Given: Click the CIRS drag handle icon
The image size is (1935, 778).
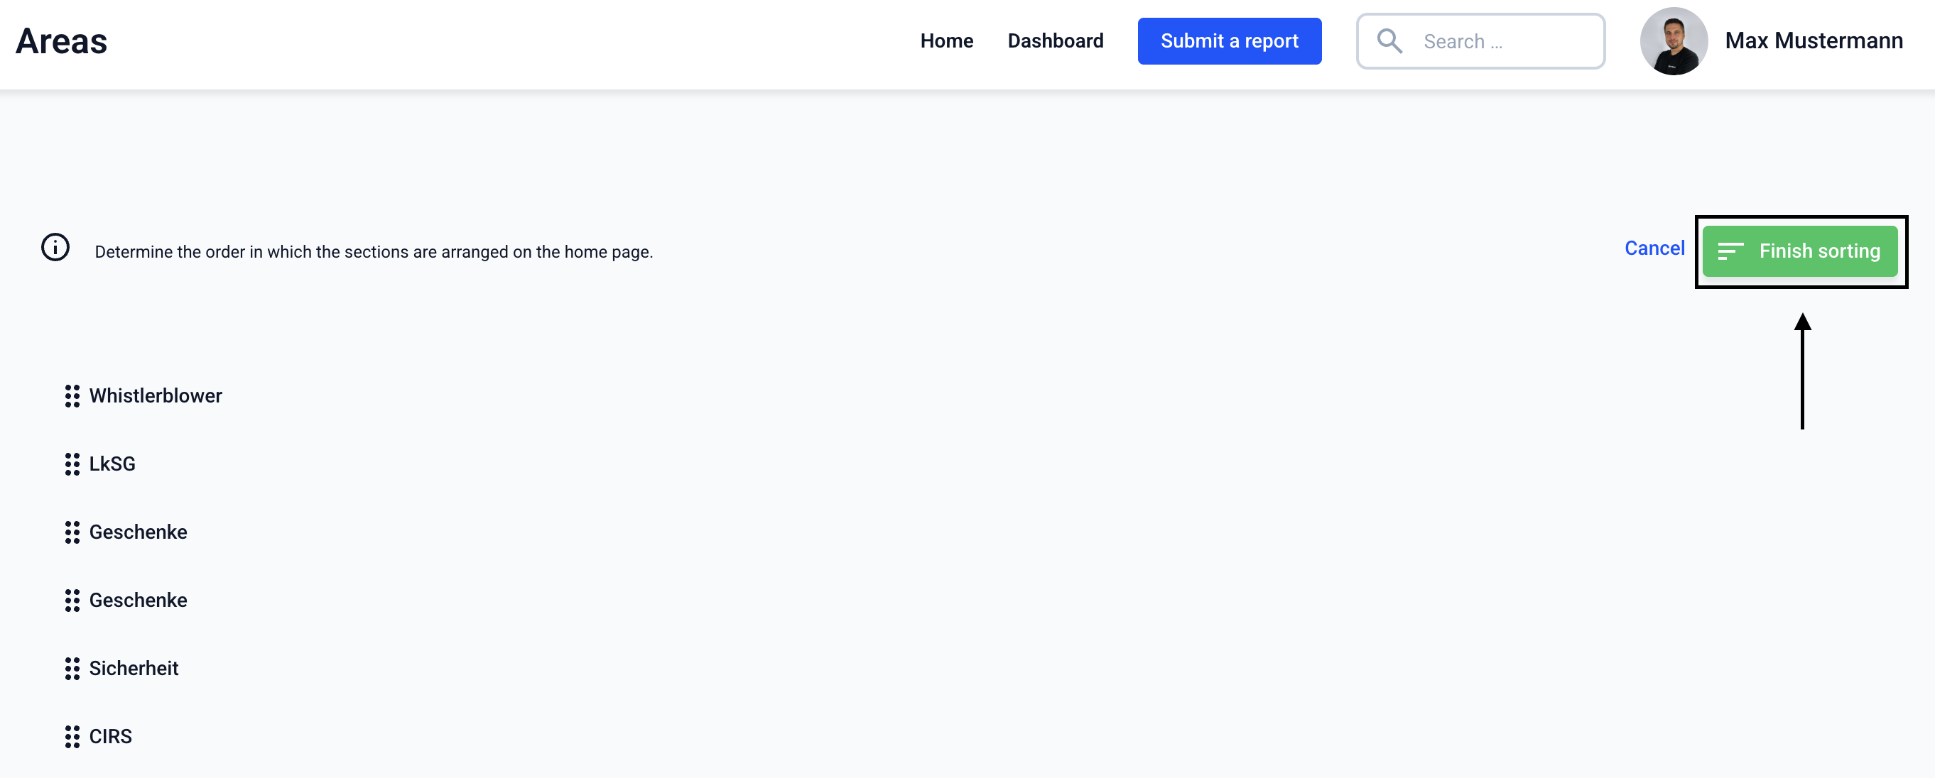Looking at the screenshot, I should 72,737.
